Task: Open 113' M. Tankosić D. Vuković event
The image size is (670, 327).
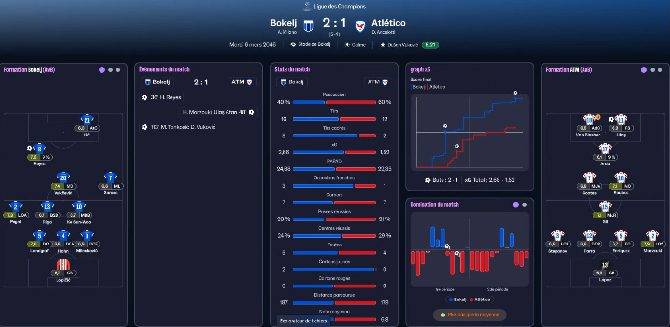Action: click(178, 127)
